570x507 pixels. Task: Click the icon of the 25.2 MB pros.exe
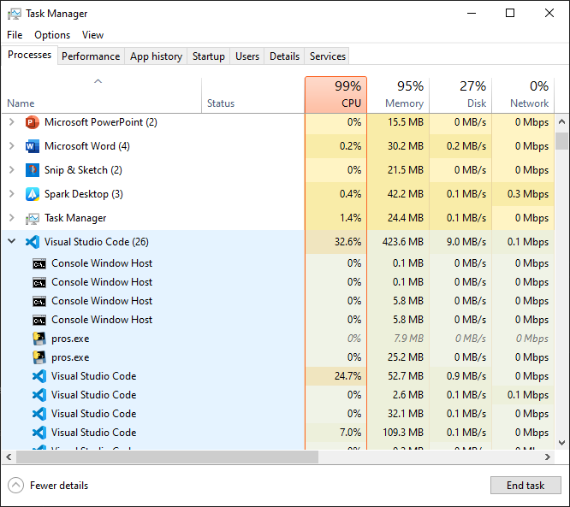coord(39,357)
